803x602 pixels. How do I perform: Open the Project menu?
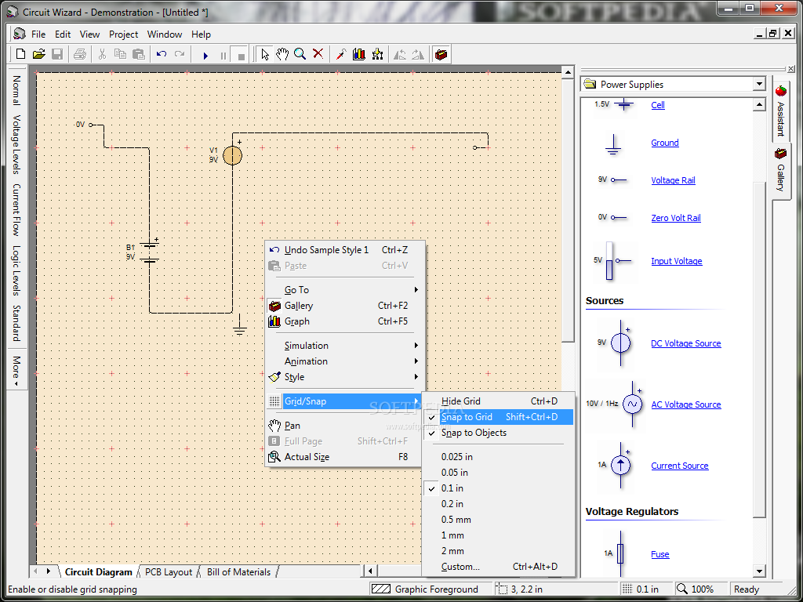tap(123, 34)
